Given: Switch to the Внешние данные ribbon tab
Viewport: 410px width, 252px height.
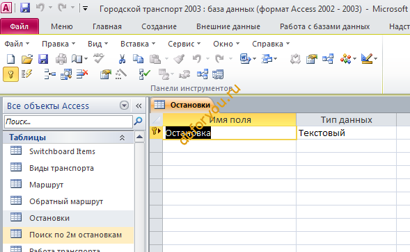Looking at the screenshot, I should (x=228, y=26).
